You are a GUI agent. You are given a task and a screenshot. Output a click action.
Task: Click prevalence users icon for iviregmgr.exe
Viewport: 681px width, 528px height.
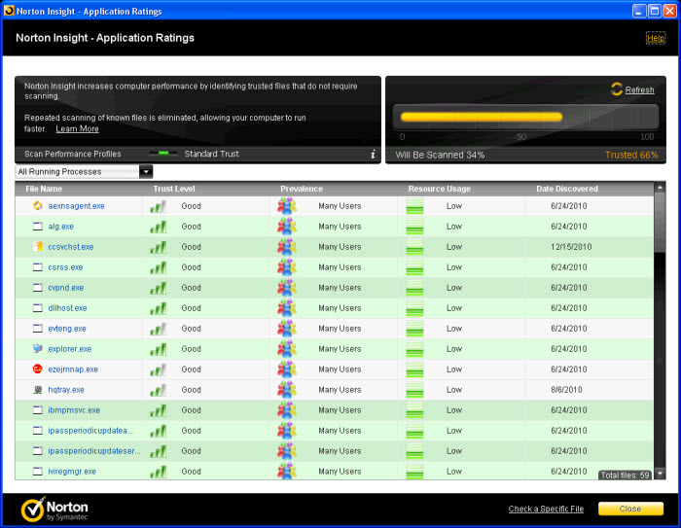tap(287, 472)
